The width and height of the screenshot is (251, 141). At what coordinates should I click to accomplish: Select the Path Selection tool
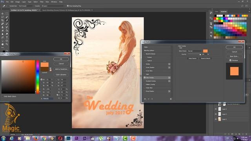click(x=3, y=41)
